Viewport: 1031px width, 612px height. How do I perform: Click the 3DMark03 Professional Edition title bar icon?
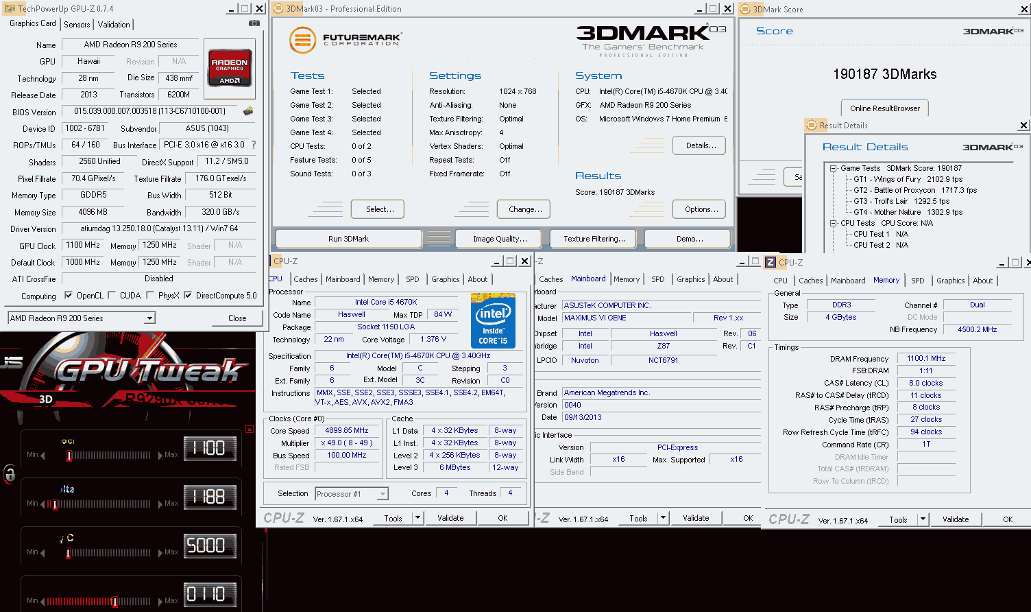278,9
